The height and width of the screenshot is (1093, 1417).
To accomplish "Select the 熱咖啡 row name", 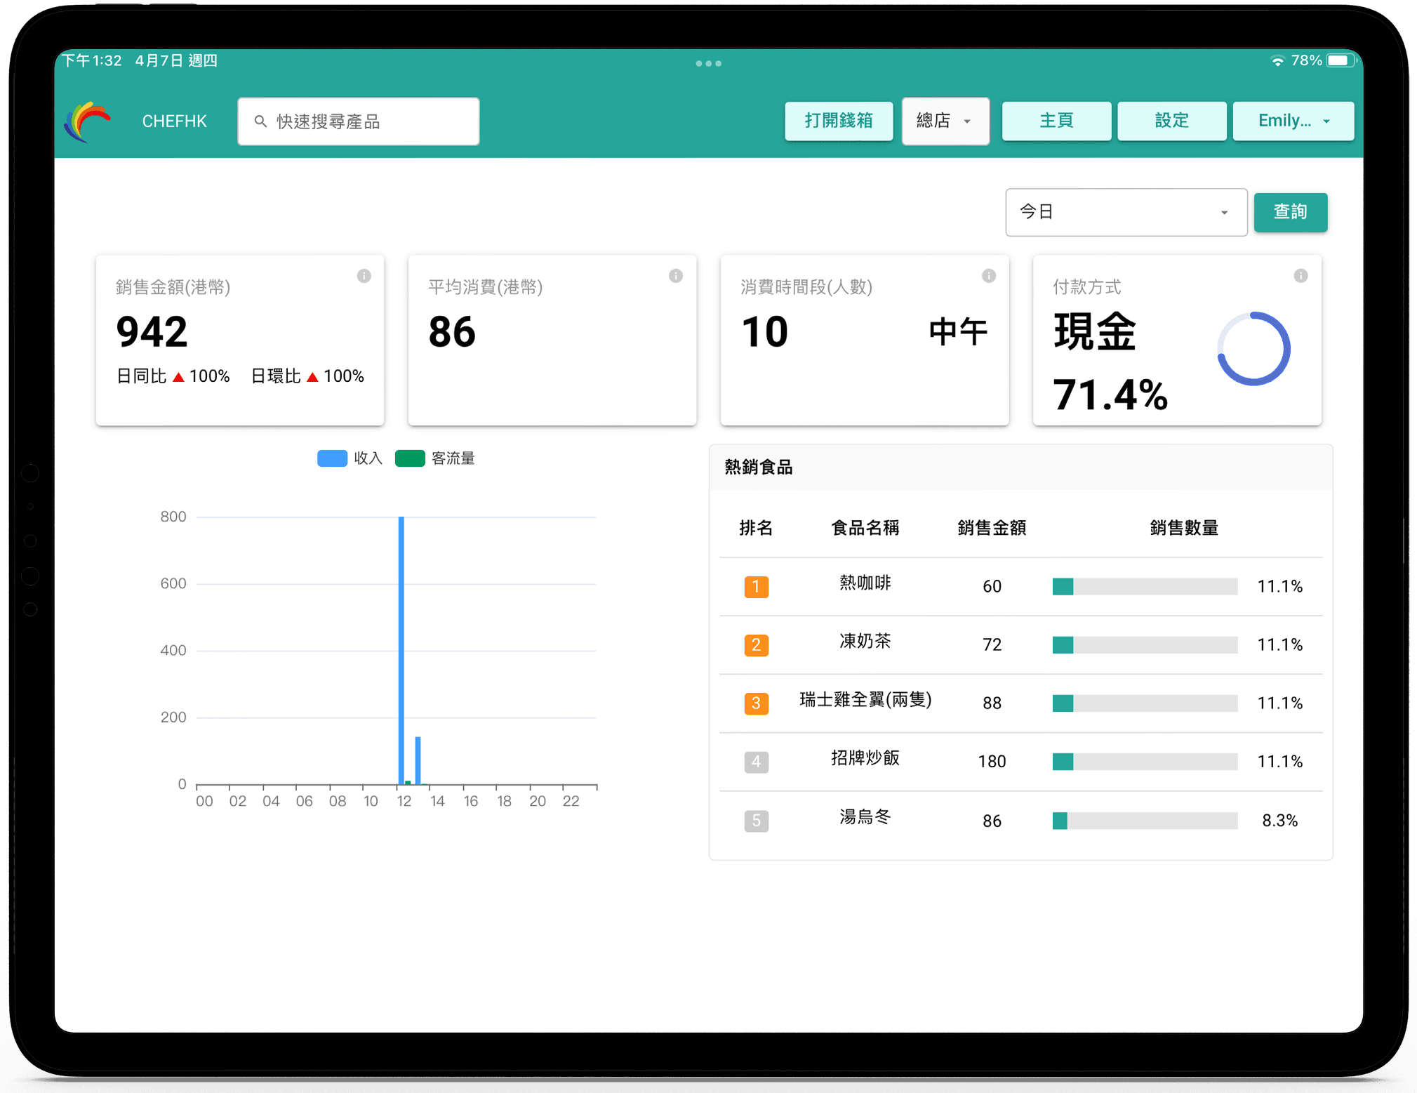I will [x=865, y=583].
